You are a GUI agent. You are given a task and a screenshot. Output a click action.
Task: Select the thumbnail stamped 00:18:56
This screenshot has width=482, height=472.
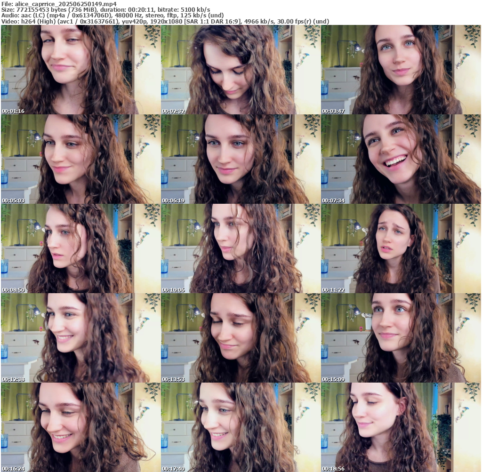click(x=401, y=427)
